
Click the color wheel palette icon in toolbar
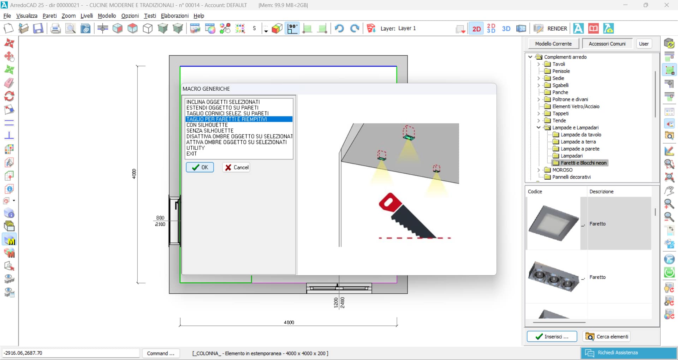click(210, 28)
